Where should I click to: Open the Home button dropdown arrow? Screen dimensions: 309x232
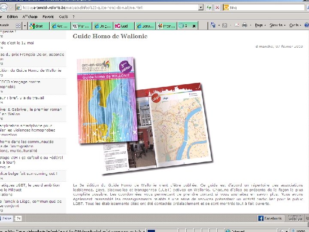click(219, 25)
